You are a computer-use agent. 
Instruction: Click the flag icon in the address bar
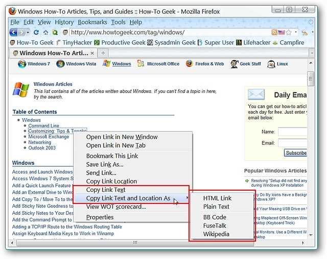click(x=282, y=32)
